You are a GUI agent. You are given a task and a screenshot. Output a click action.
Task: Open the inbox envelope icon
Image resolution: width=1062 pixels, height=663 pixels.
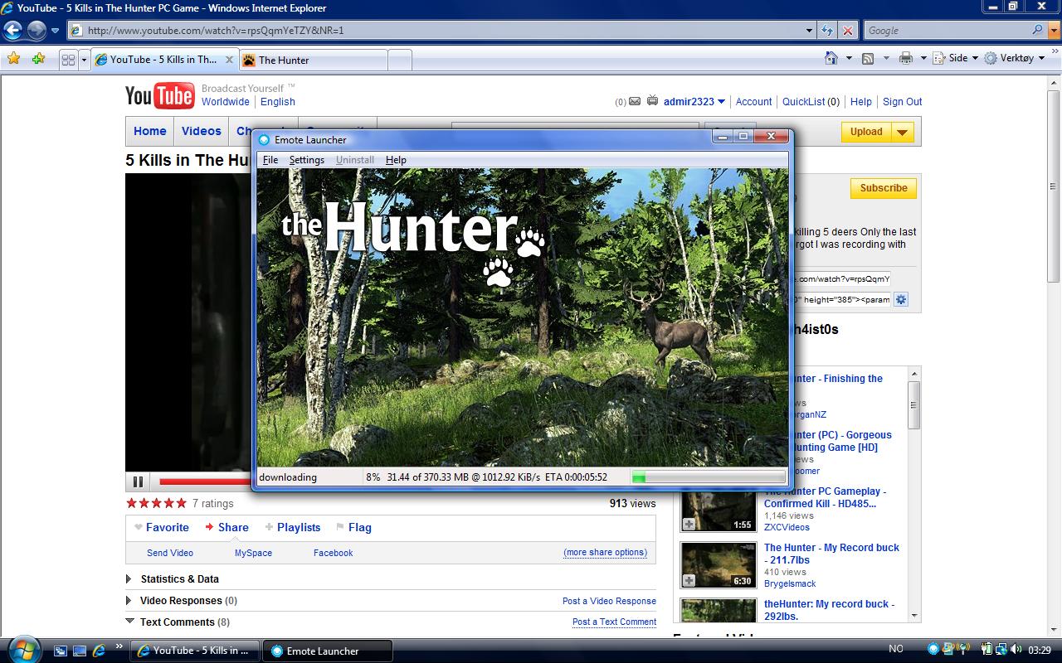click(x=635, y=102)
